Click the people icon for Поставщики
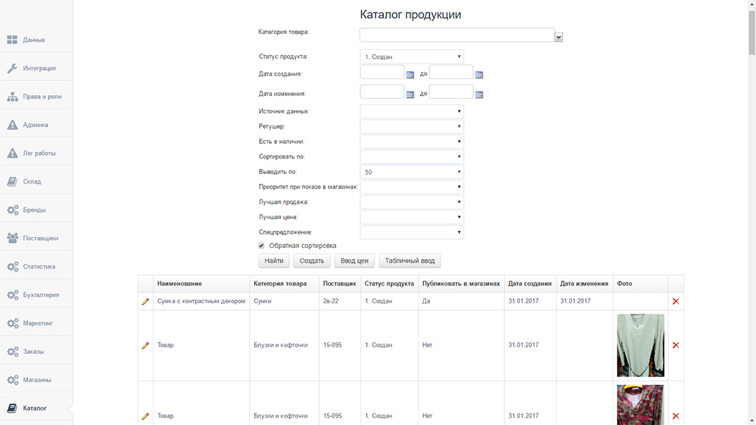Viewport: 756px width, 425px height. point(12,238)
